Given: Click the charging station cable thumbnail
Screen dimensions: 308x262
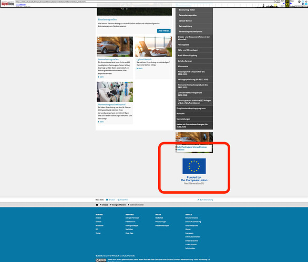Looking at the screenshot, I should pos(115,92).
